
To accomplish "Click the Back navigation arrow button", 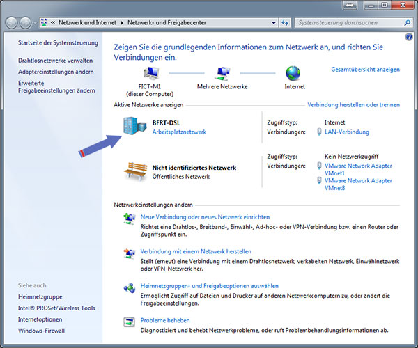I will [12, 23].
